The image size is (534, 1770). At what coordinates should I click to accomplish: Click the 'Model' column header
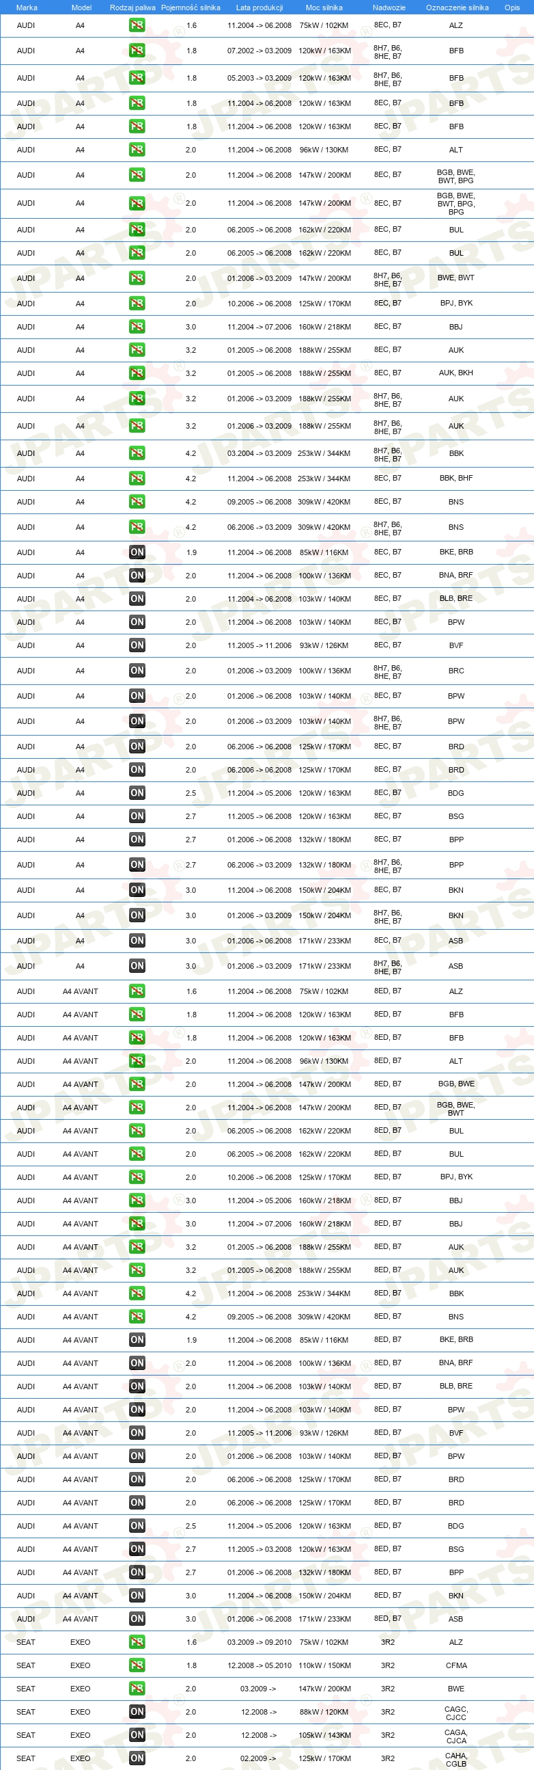click(x=81, y=8)
